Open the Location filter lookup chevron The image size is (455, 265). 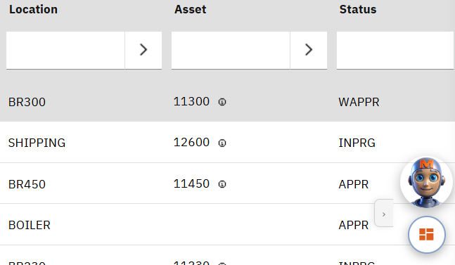point(143,50)
